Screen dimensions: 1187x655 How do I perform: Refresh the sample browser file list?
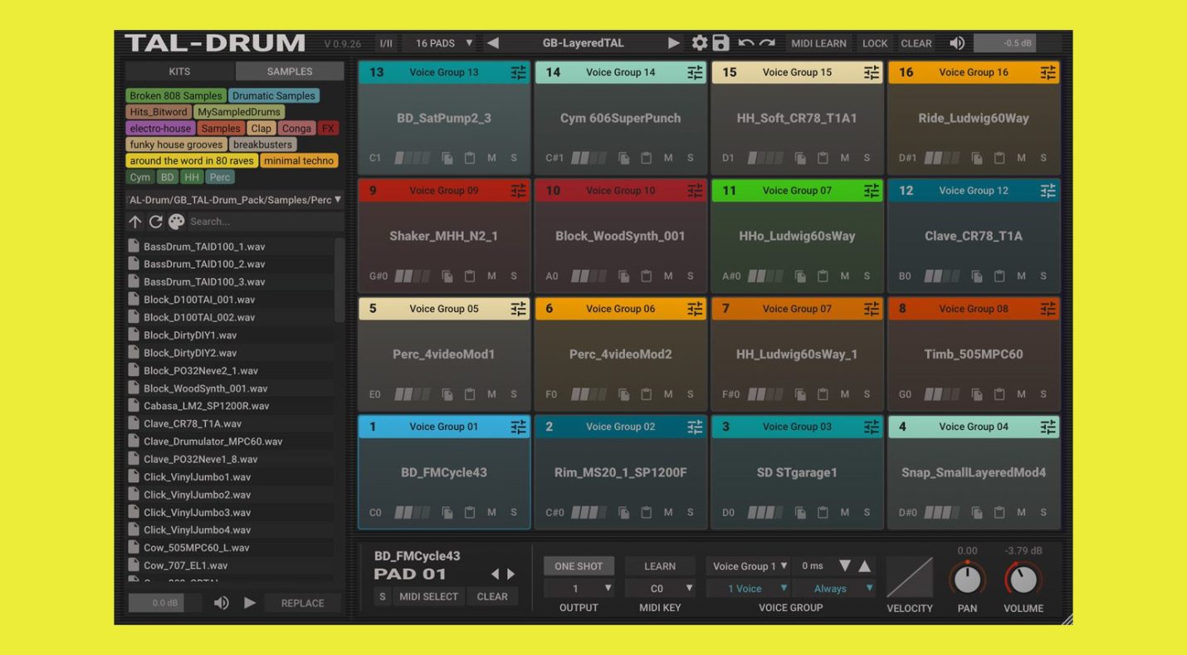pyautogui.click(x=155, y=222)
